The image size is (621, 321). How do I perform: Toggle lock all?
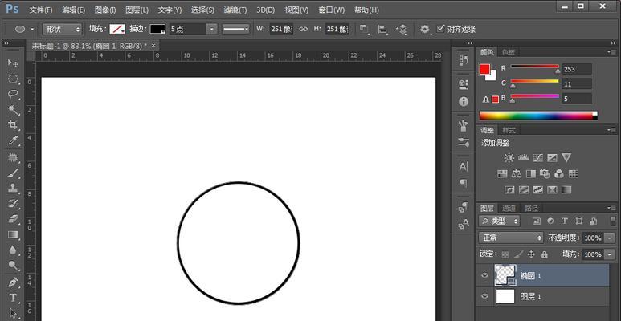pos(545,254)
